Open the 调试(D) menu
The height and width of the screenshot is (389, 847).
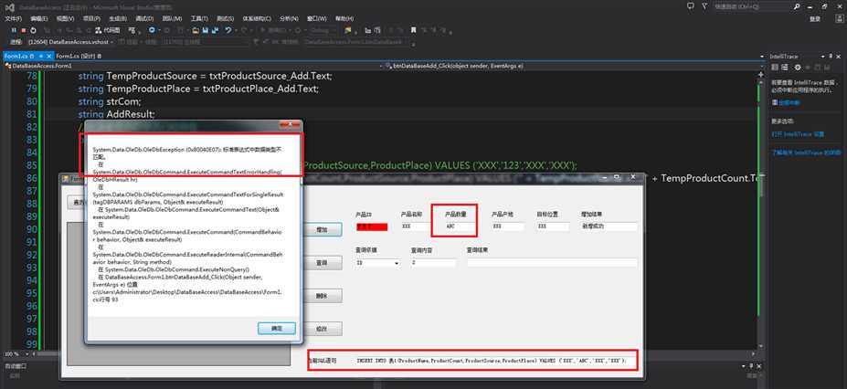(144, 18)
